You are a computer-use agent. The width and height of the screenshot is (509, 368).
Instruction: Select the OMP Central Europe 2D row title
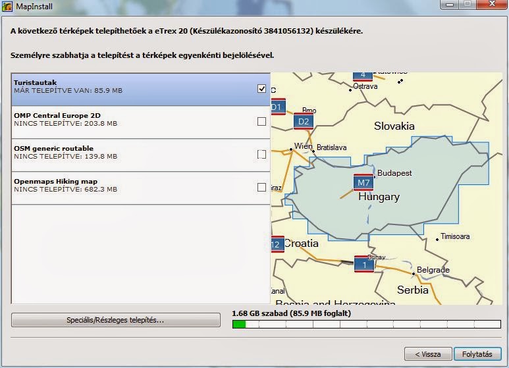57,115
